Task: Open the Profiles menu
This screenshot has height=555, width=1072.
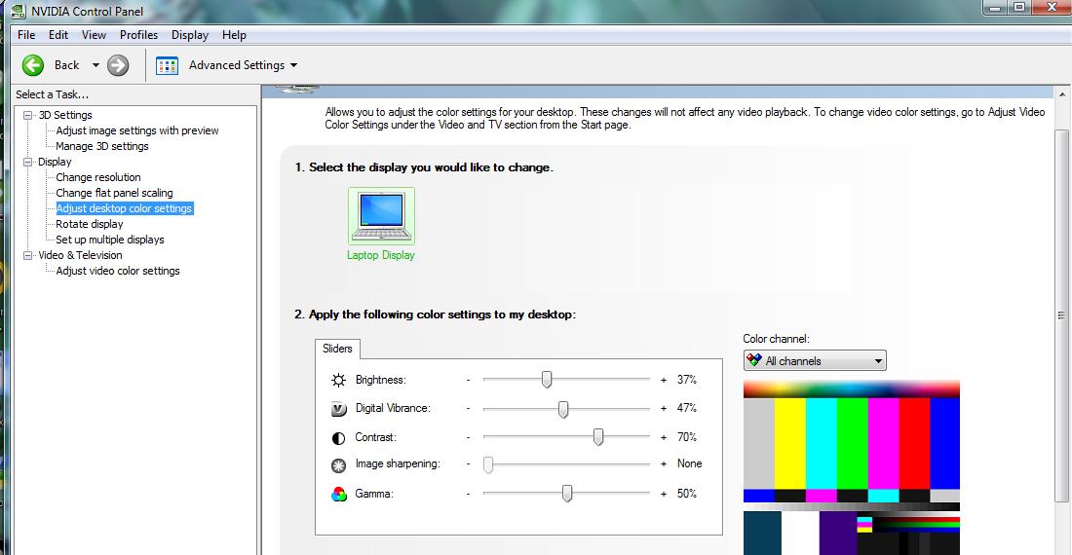Action: [138, 35]
